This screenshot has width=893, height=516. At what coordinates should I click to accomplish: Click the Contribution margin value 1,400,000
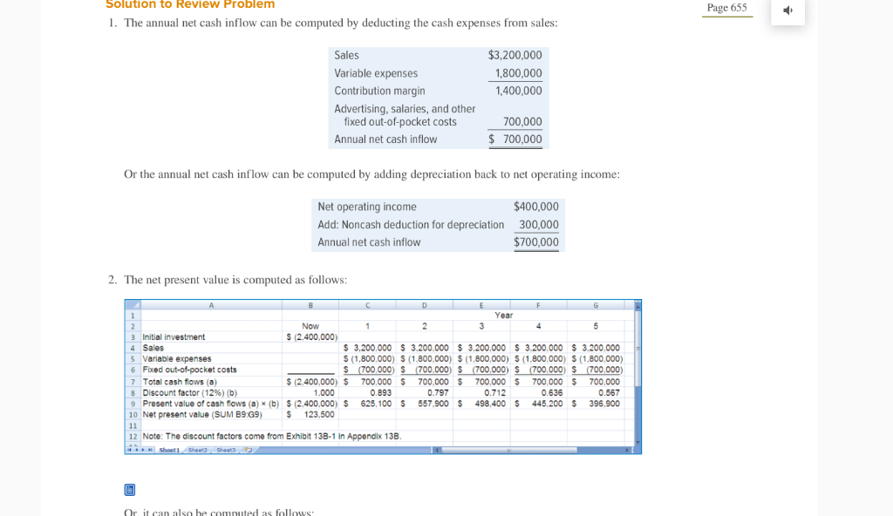pyautogui.click(x=518, y=91)
